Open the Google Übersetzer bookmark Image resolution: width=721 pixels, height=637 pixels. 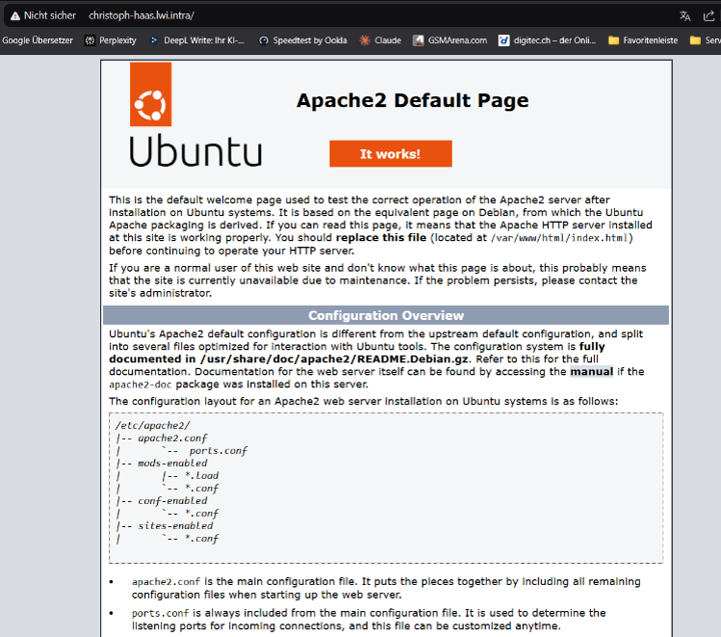pyautogui.click(x=38, y=40)
